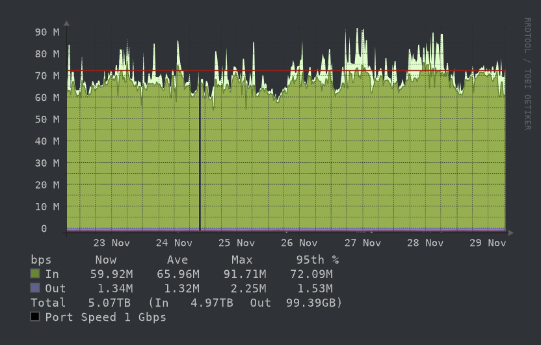The width and height of the screenshot is (541, 345).
Task: Click the Max column header
Action: 242,260
